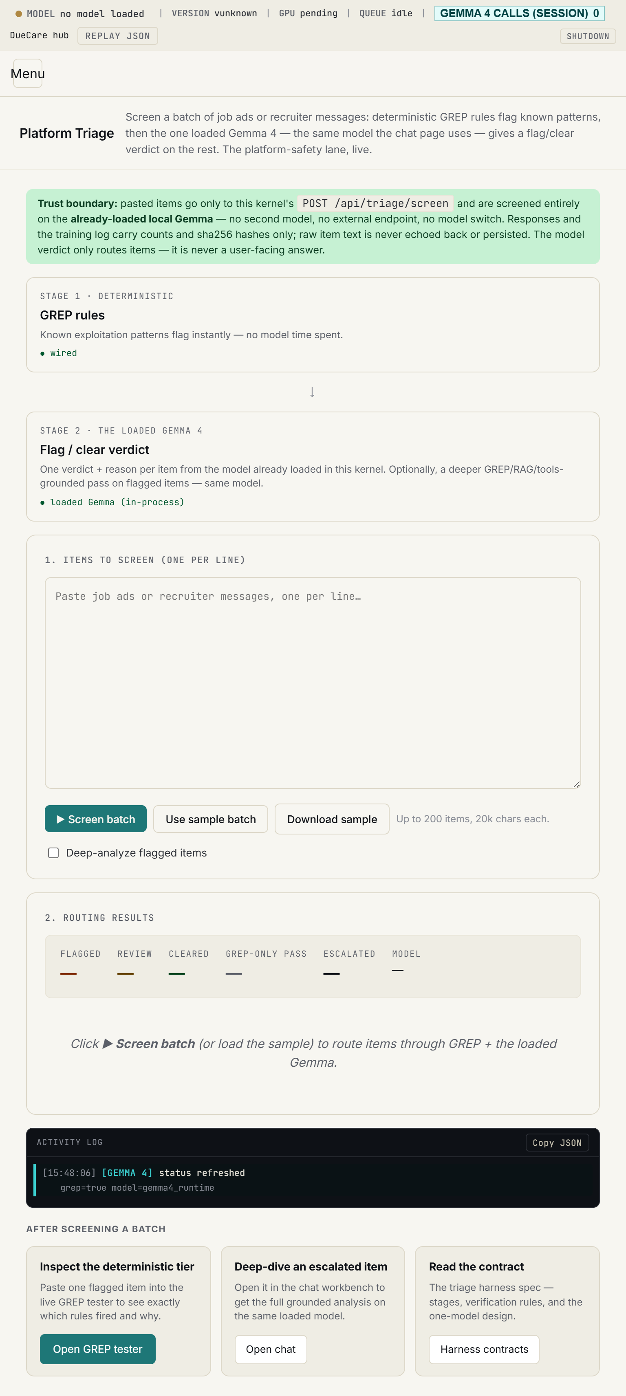Click the SHUTDOWN button
The image size is (626, 1396).
point(588,36)
